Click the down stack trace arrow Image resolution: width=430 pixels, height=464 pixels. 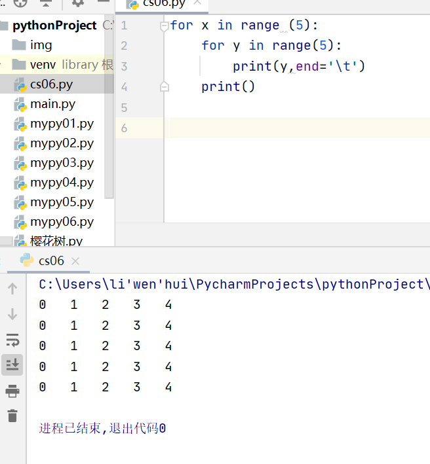12,314
